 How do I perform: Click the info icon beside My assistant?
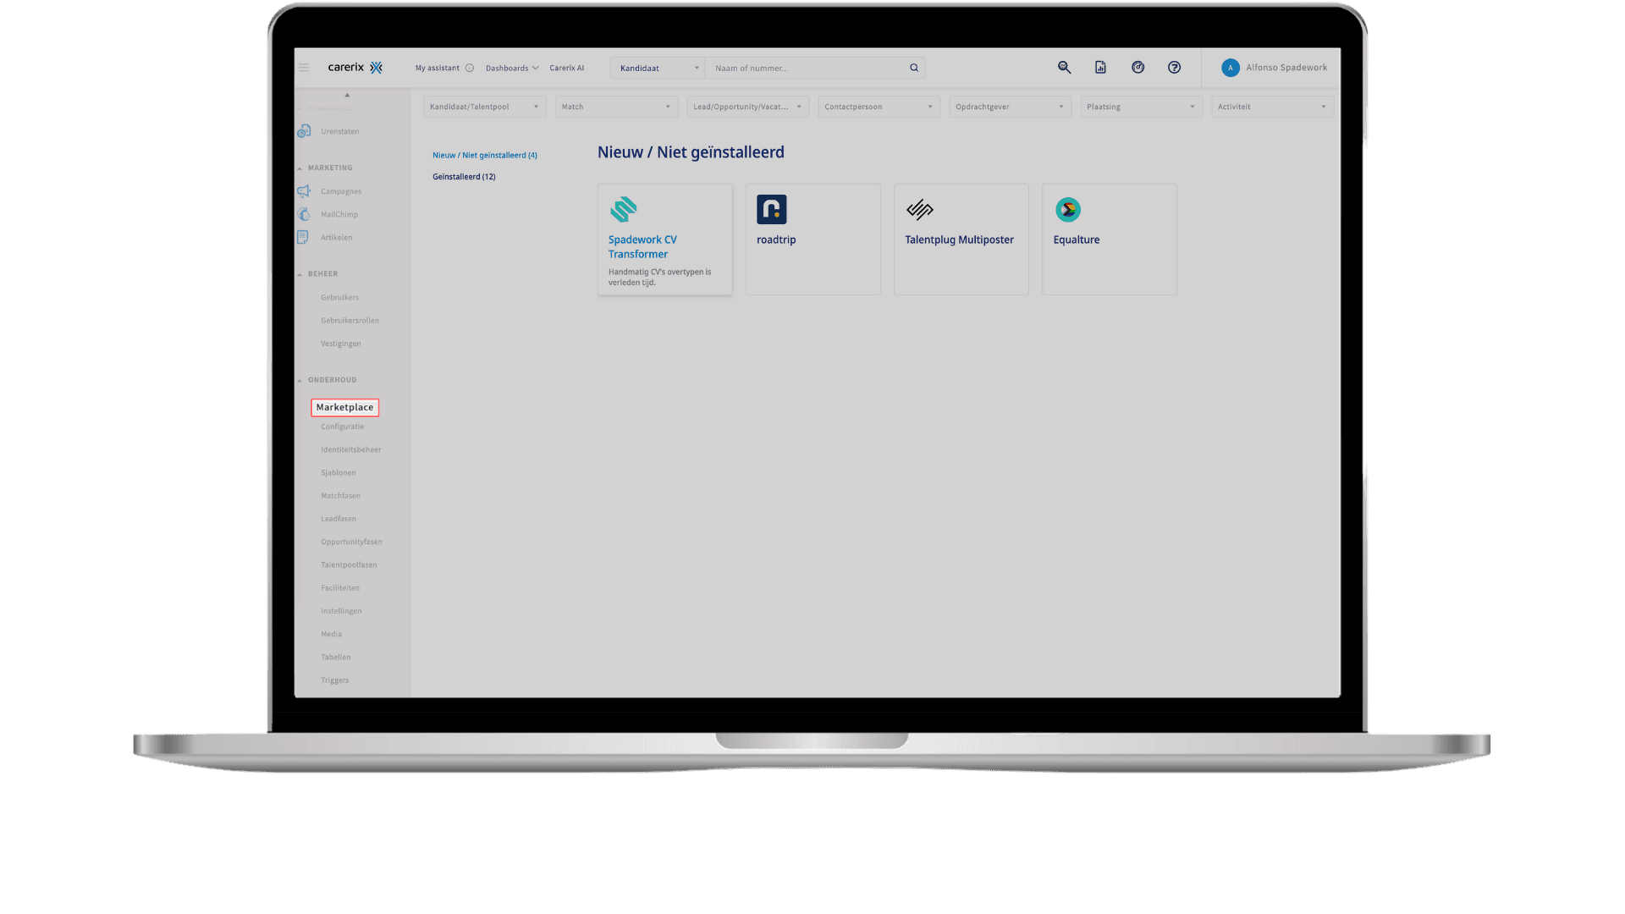[x=470, y=68]
